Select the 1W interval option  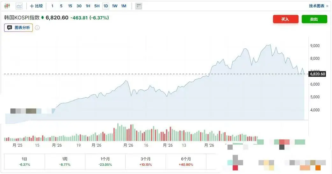tap(115, 6)
